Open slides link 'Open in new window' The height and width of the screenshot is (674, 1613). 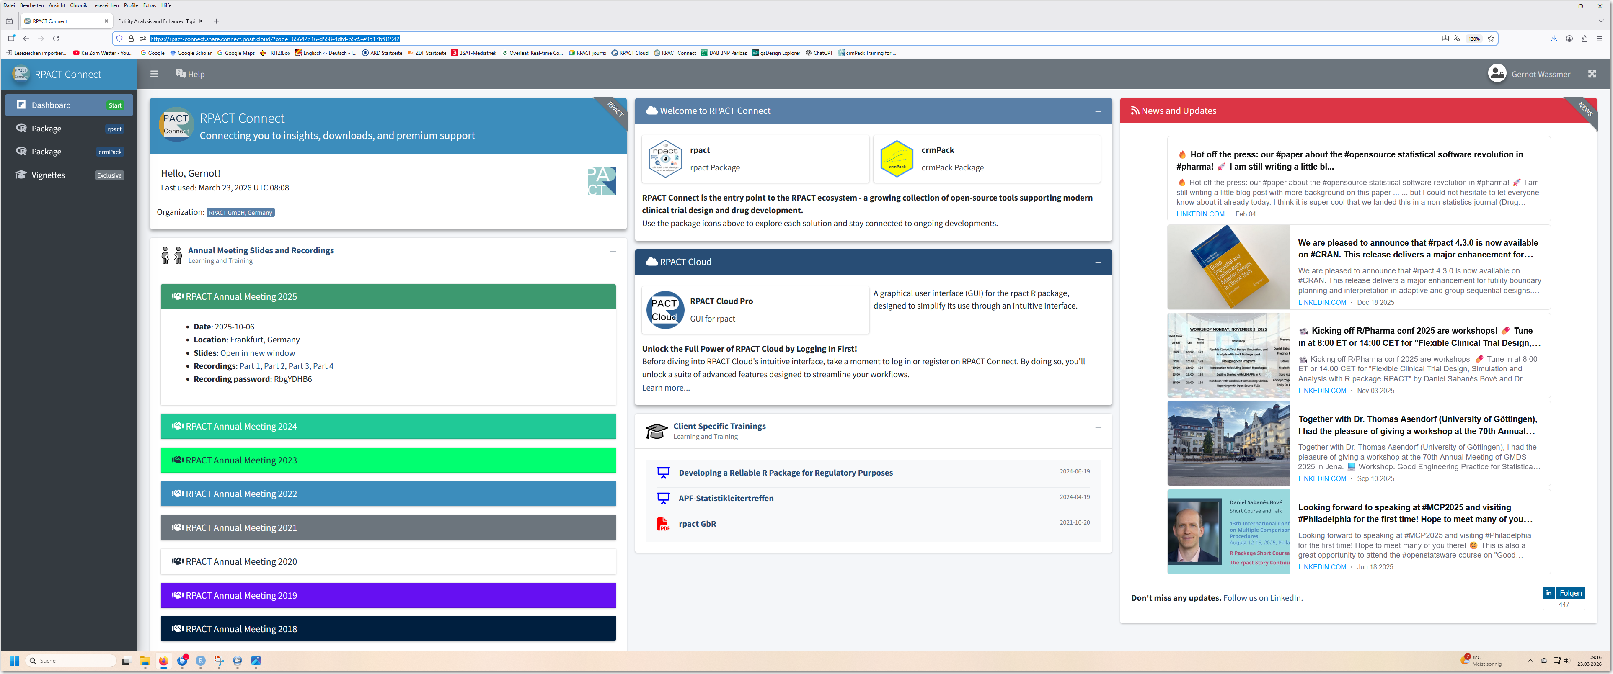[257, 353]
